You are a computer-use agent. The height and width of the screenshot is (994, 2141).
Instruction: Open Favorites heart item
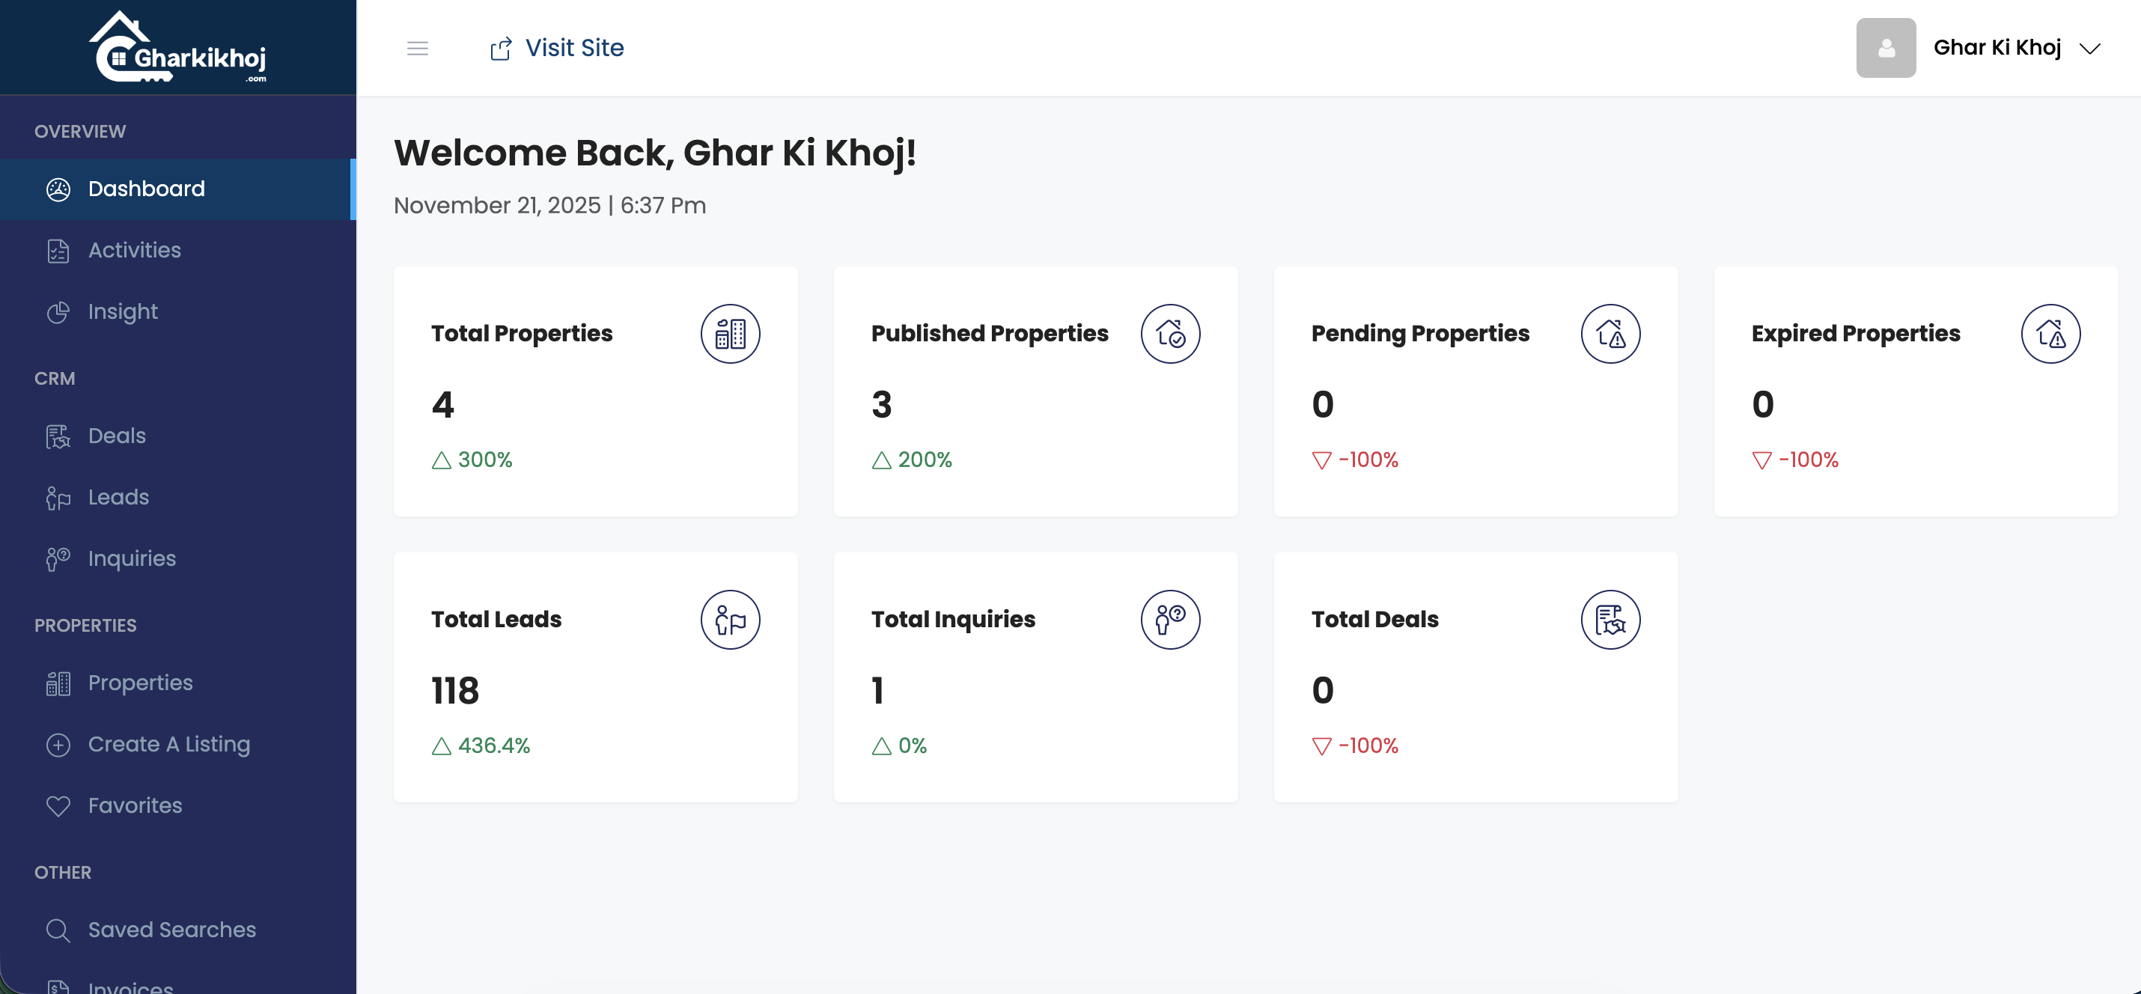coord(135,806)
